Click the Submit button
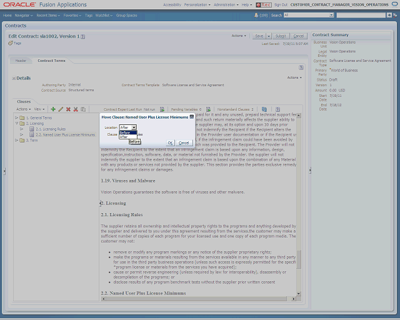This screenshot has width=400, height=320. click(x=281, y=36)
